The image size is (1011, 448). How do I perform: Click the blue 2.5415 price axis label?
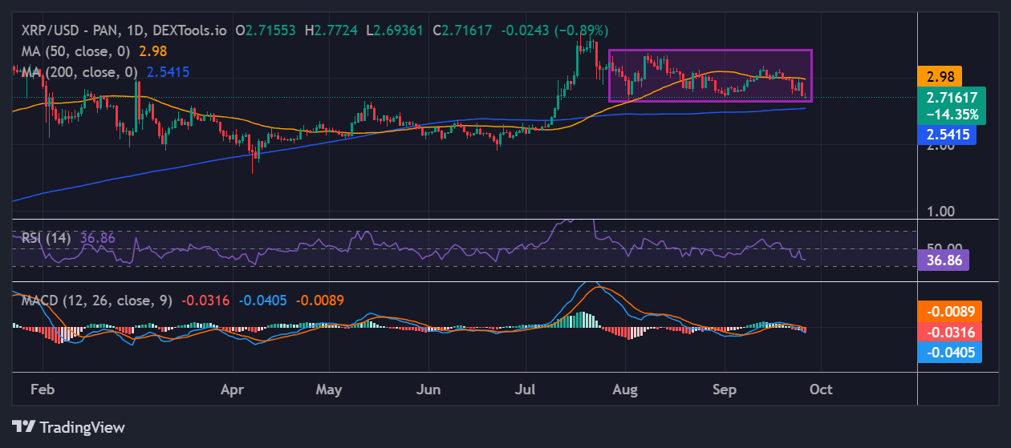point(947,135)
